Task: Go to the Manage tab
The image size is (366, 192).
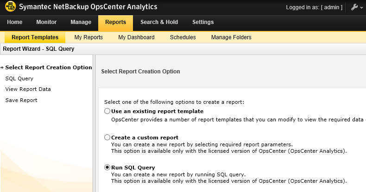Action: (81, 22)
